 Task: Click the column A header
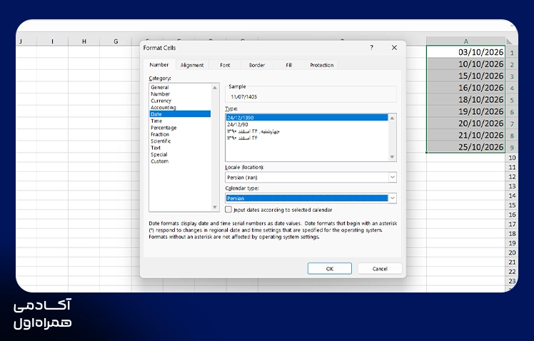(x=465, y=41)
